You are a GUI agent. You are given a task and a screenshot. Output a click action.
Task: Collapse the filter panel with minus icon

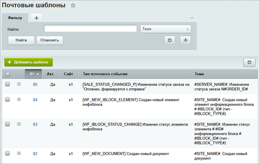[x=192, y=18]
